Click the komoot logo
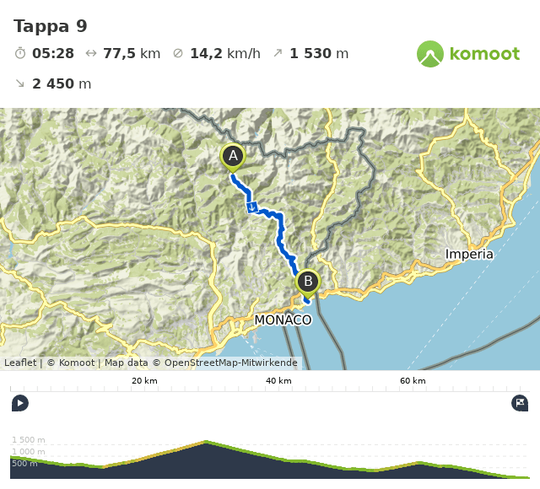 [468, 54]
